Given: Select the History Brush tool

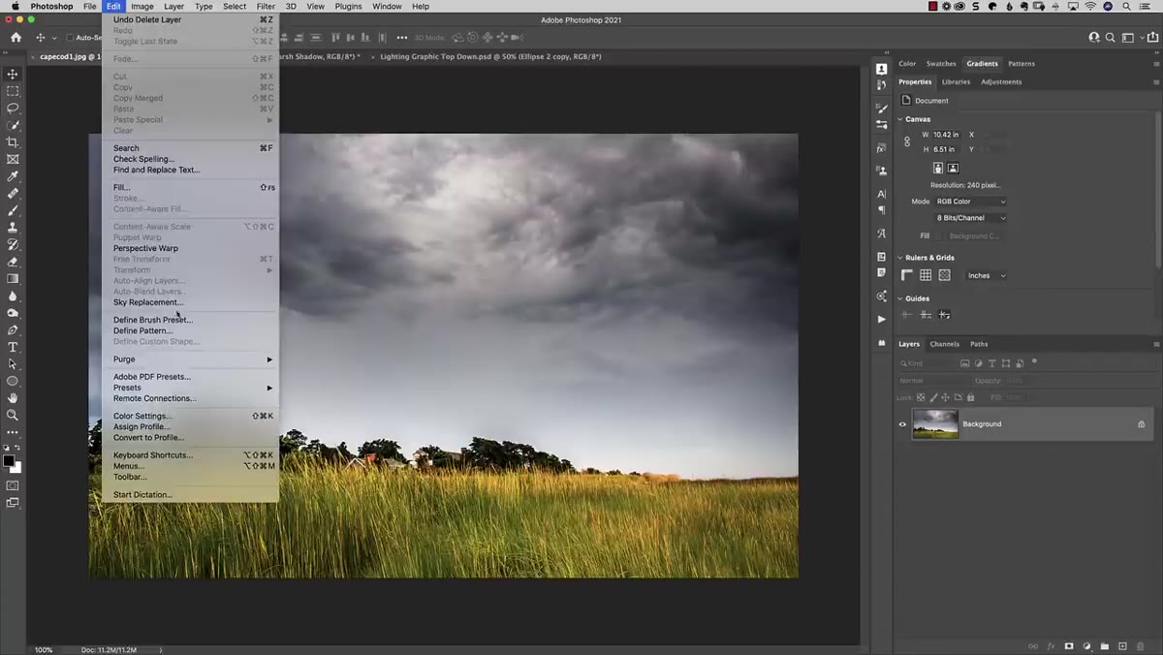Looking at the screenshot, I should [13, 244].
